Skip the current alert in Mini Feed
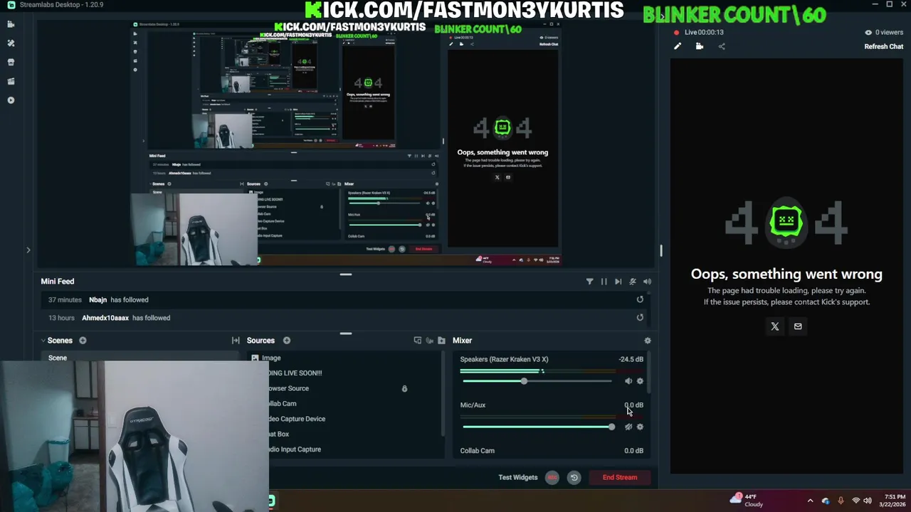911x512 pixels. pos(618,282)
